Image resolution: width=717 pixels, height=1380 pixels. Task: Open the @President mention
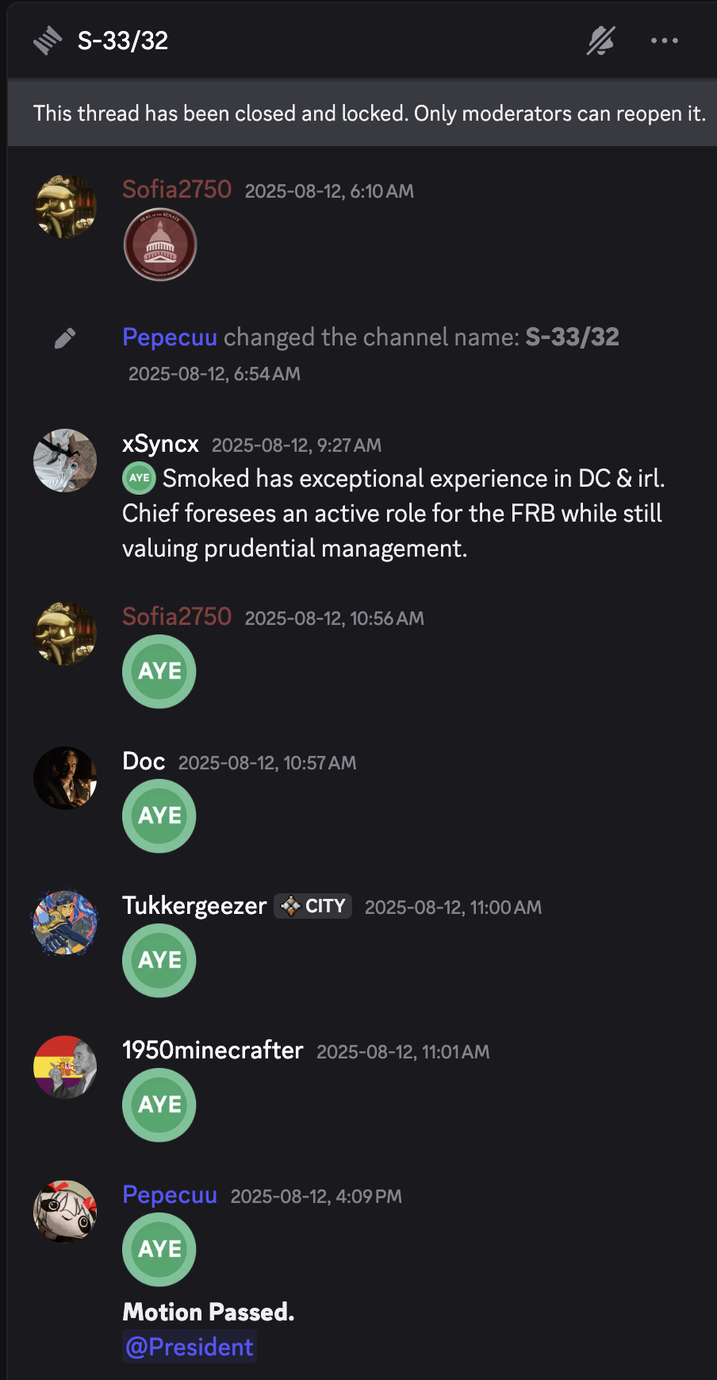190,1347
